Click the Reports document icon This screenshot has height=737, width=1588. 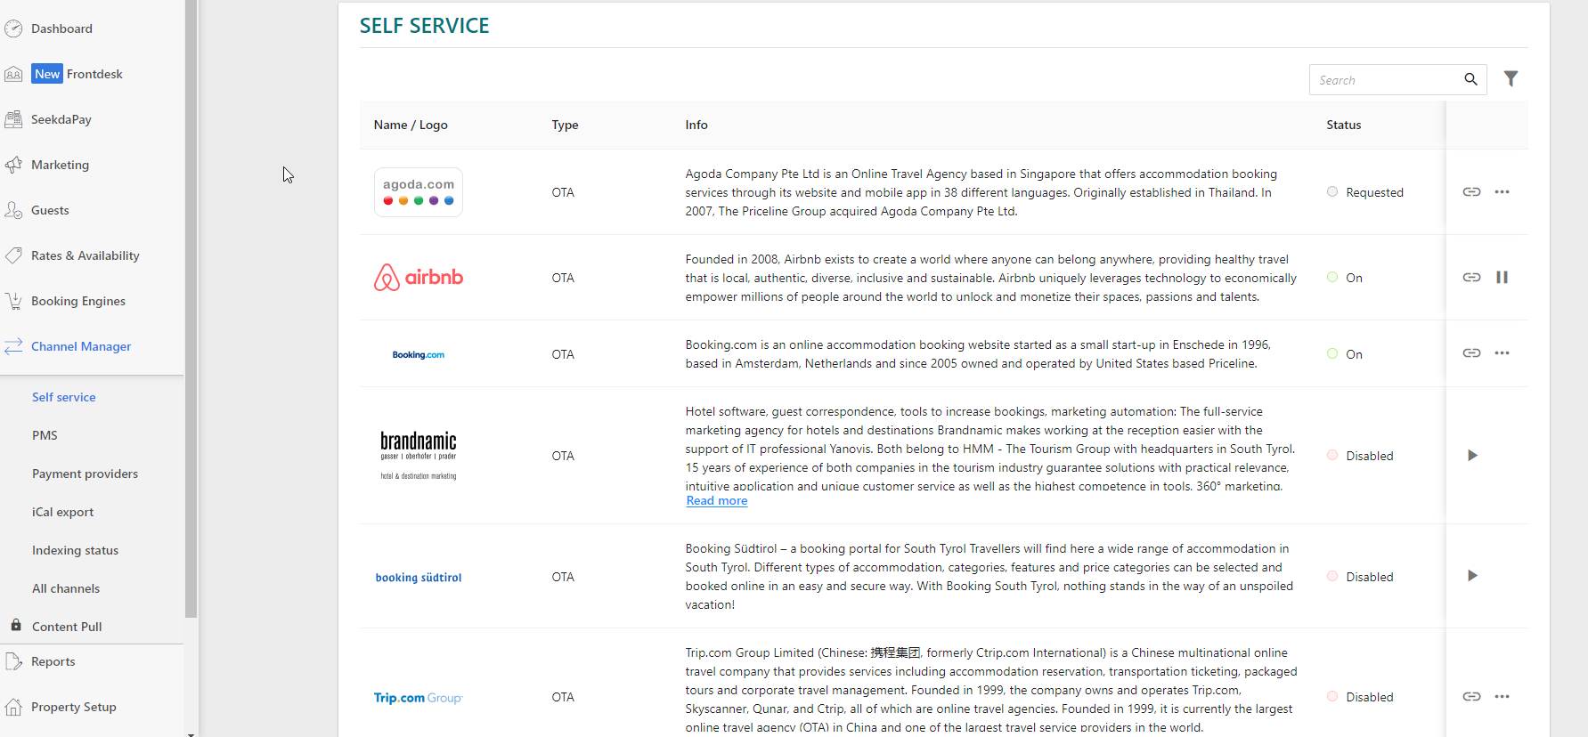tap(13, 661)
